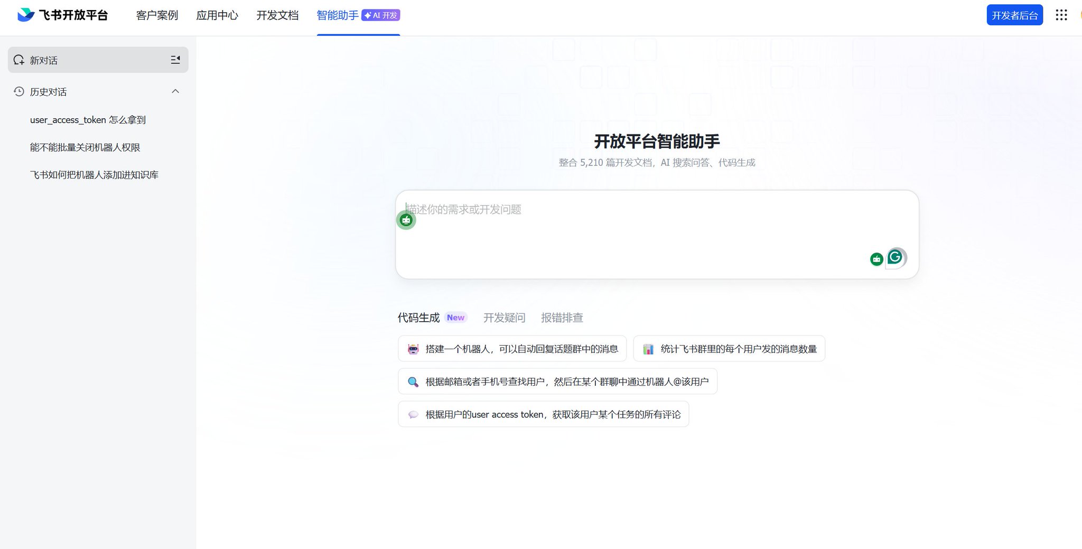This screenshot has height=549, width=1082.
Task: Focus the 描述你的需求或开发问题 input box
Action: coord(657,235)
